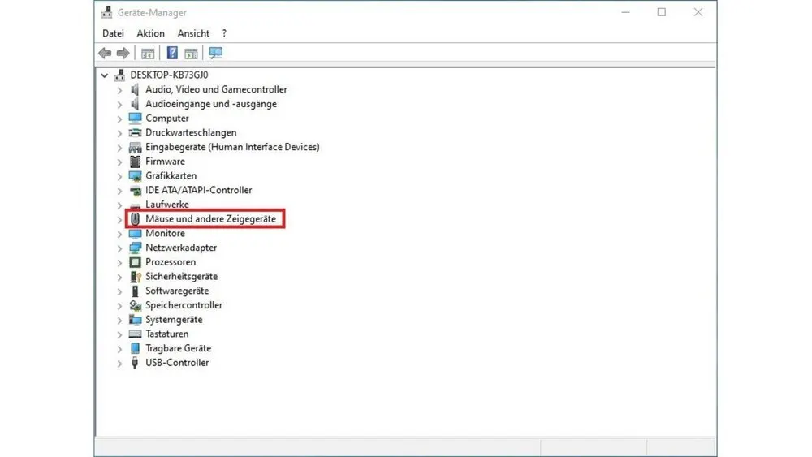
Task: Click the show/hide console tree toolbar icon
Action: (148, 53)
